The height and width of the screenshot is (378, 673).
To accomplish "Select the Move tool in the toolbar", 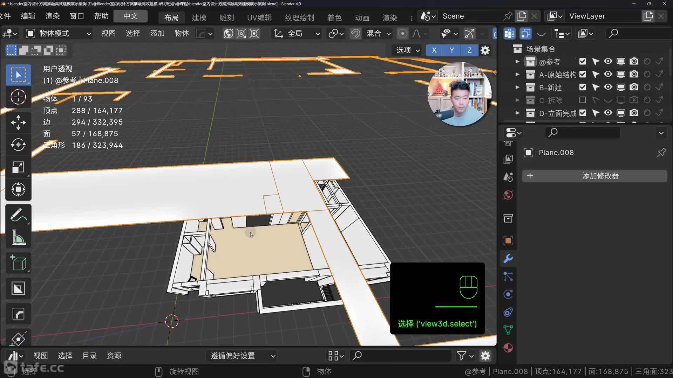I will tap(18, 122).
